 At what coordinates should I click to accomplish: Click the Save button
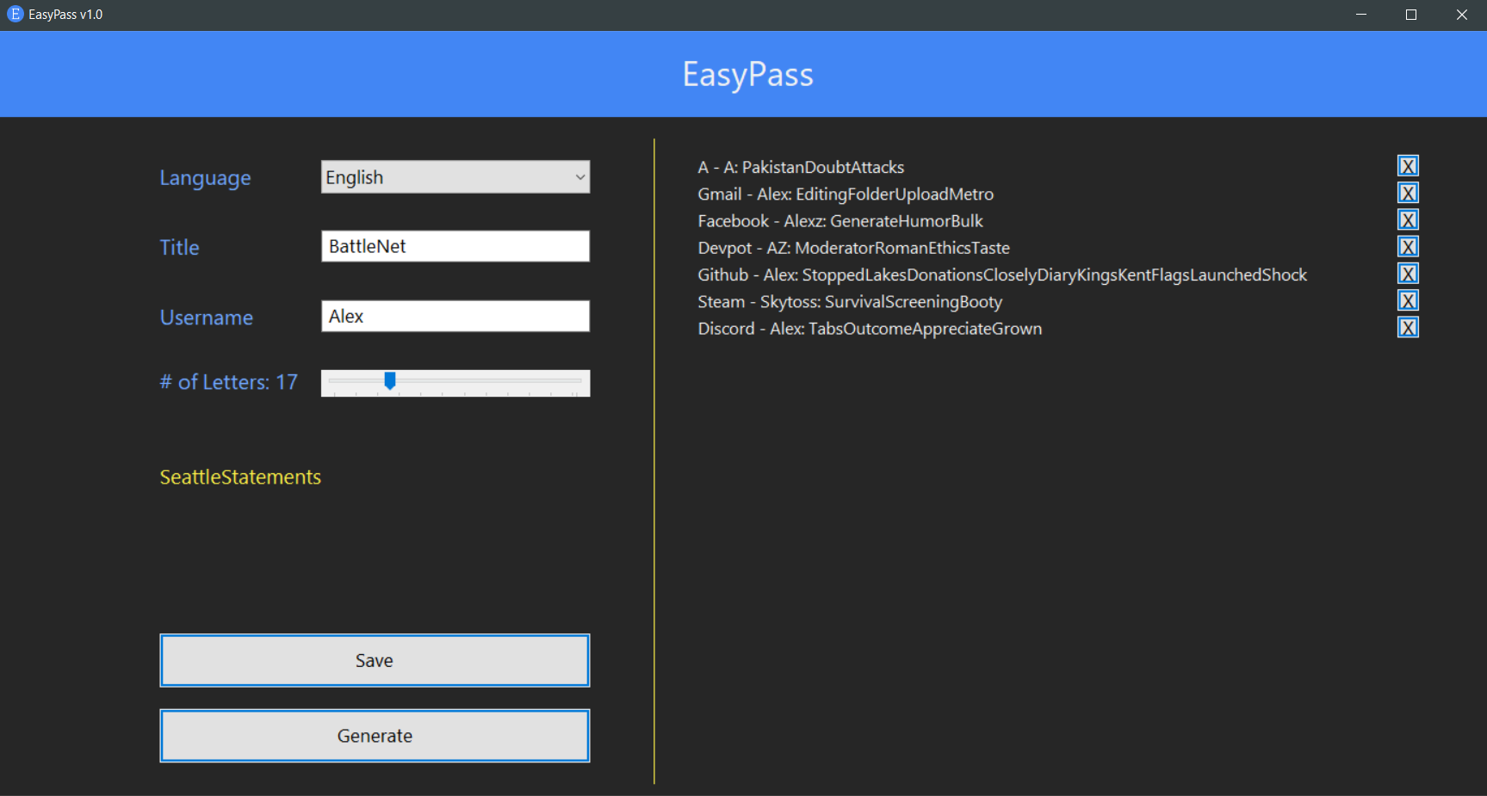click(x=375, y=661)
